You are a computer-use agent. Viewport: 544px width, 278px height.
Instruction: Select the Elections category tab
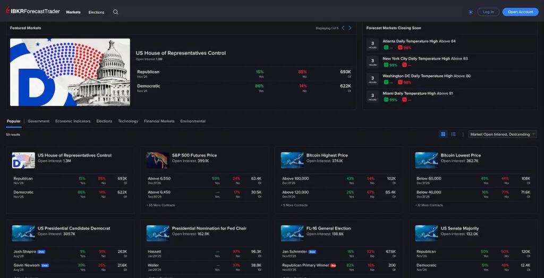(x=104, y=121)
